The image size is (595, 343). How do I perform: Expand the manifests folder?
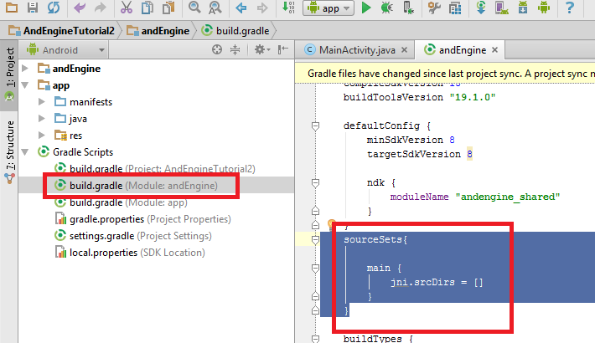point(41,102)
